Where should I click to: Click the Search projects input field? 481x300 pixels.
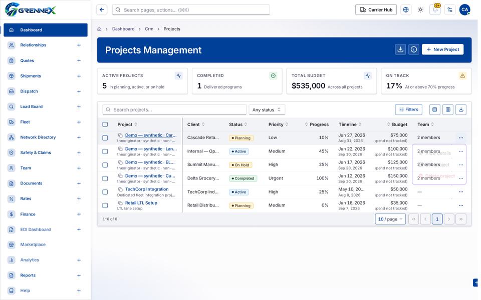click(174, 109)
